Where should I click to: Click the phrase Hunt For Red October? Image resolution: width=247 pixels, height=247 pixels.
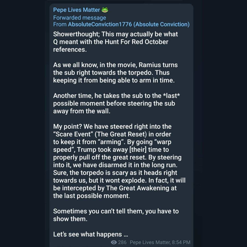point(136,42)
